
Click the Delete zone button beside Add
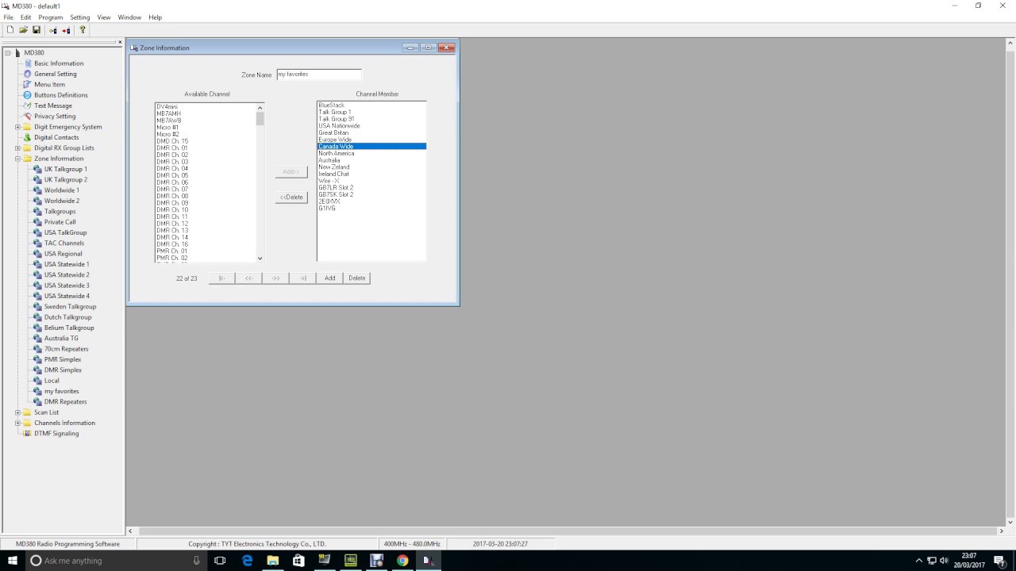tap(357, 278)
